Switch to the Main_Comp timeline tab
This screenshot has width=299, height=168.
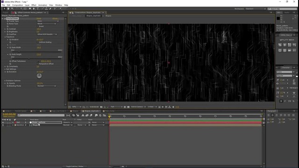[x=109, y=111]
